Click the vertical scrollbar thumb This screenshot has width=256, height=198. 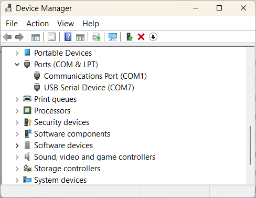pyautogui.click(x=250, y=145)
